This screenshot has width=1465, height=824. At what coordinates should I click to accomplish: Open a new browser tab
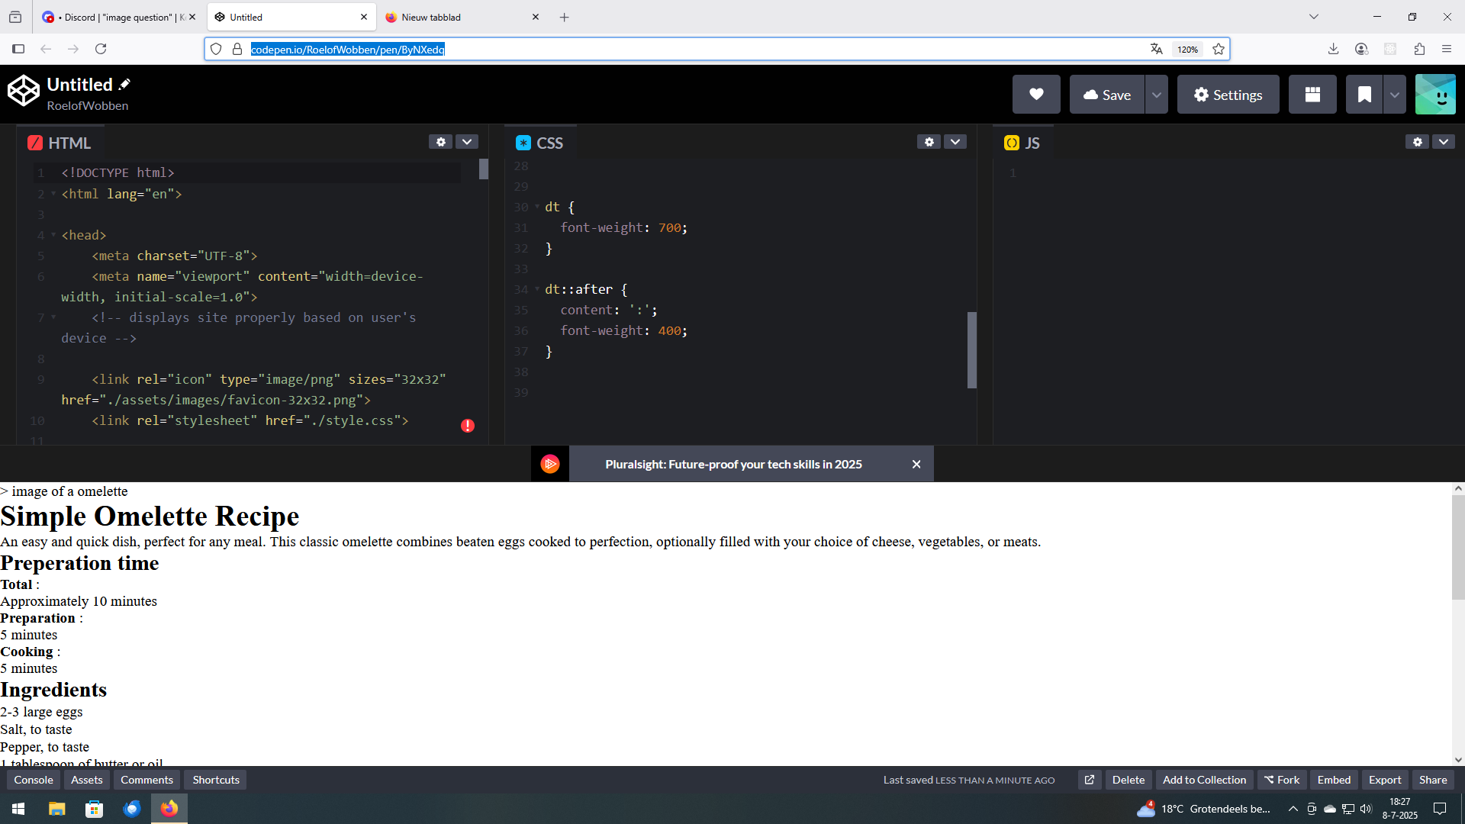point(565,17)
